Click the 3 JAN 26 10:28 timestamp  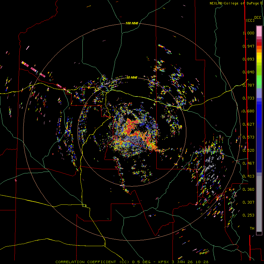[190, 262]
